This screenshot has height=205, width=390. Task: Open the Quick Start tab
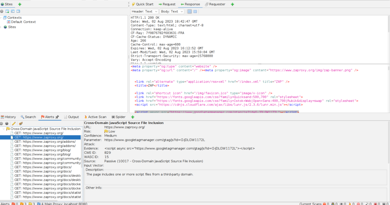coord(142,4)
